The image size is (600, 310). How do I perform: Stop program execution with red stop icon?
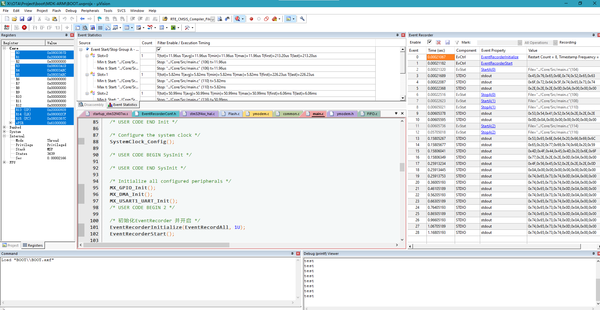[x=24, y=28]
